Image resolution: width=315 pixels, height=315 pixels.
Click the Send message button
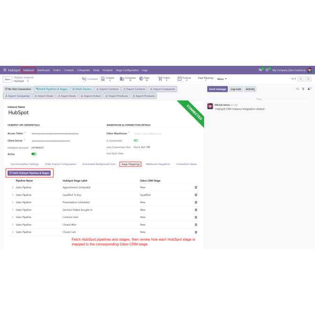click(217, 89)
